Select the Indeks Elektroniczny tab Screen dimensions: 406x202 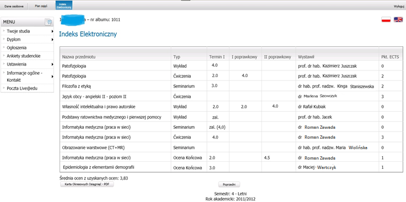64,6
